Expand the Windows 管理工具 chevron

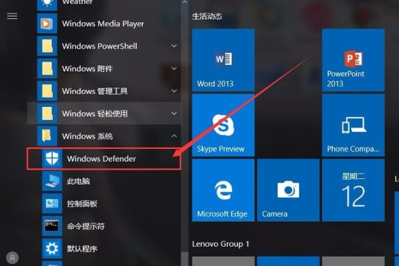(x=174, y=91)
